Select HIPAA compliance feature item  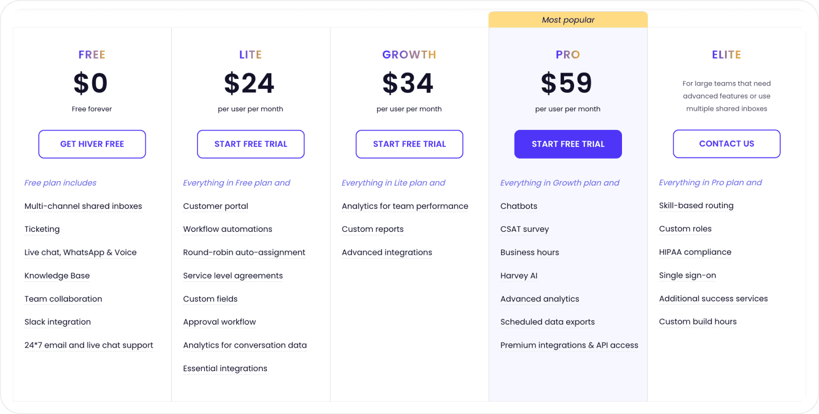(695, 252)
